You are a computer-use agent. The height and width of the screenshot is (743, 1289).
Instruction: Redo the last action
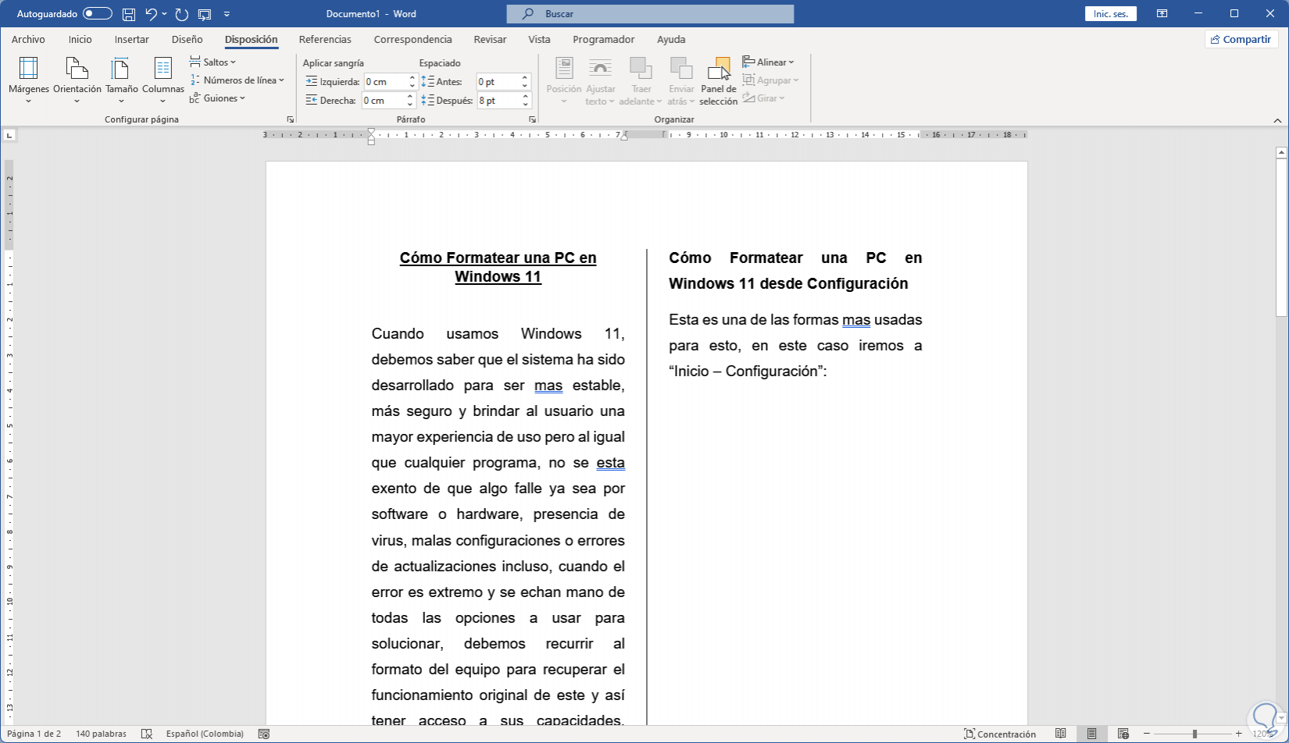point(182,14)
